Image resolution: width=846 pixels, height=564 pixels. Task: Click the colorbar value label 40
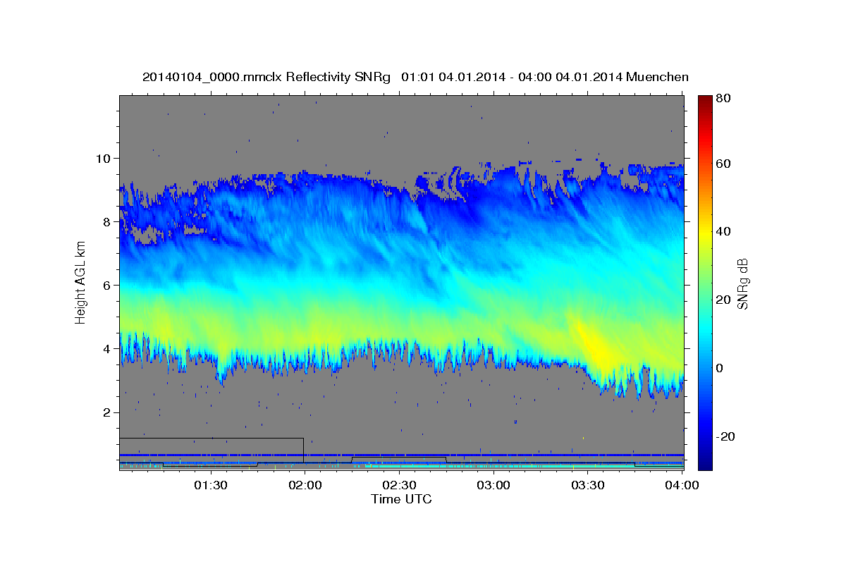point(723,231)
